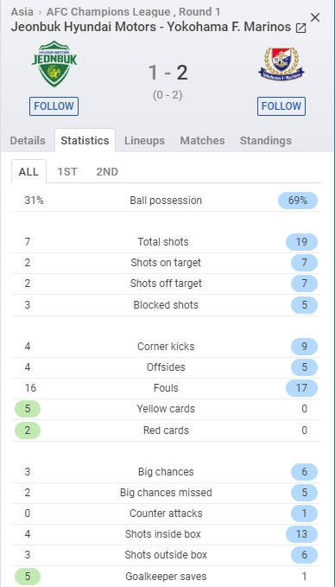Click the Jeonbuk team crest logo
This screenshot has width=335, height=587.
(x=54, y=64)
